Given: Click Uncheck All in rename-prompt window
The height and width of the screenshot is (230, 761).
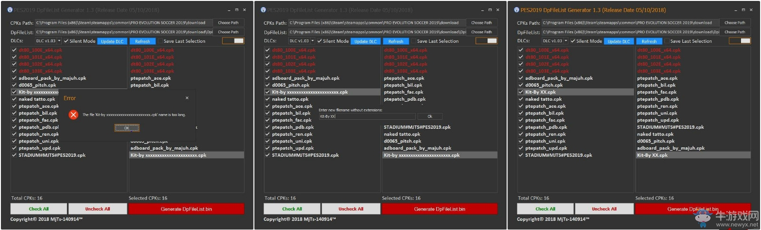Looking at the screenshot, I should pos(351,209).
